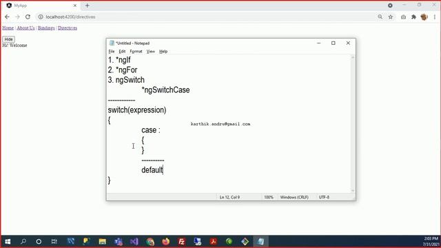Open Cortana circle icon in taskbar

39,242
